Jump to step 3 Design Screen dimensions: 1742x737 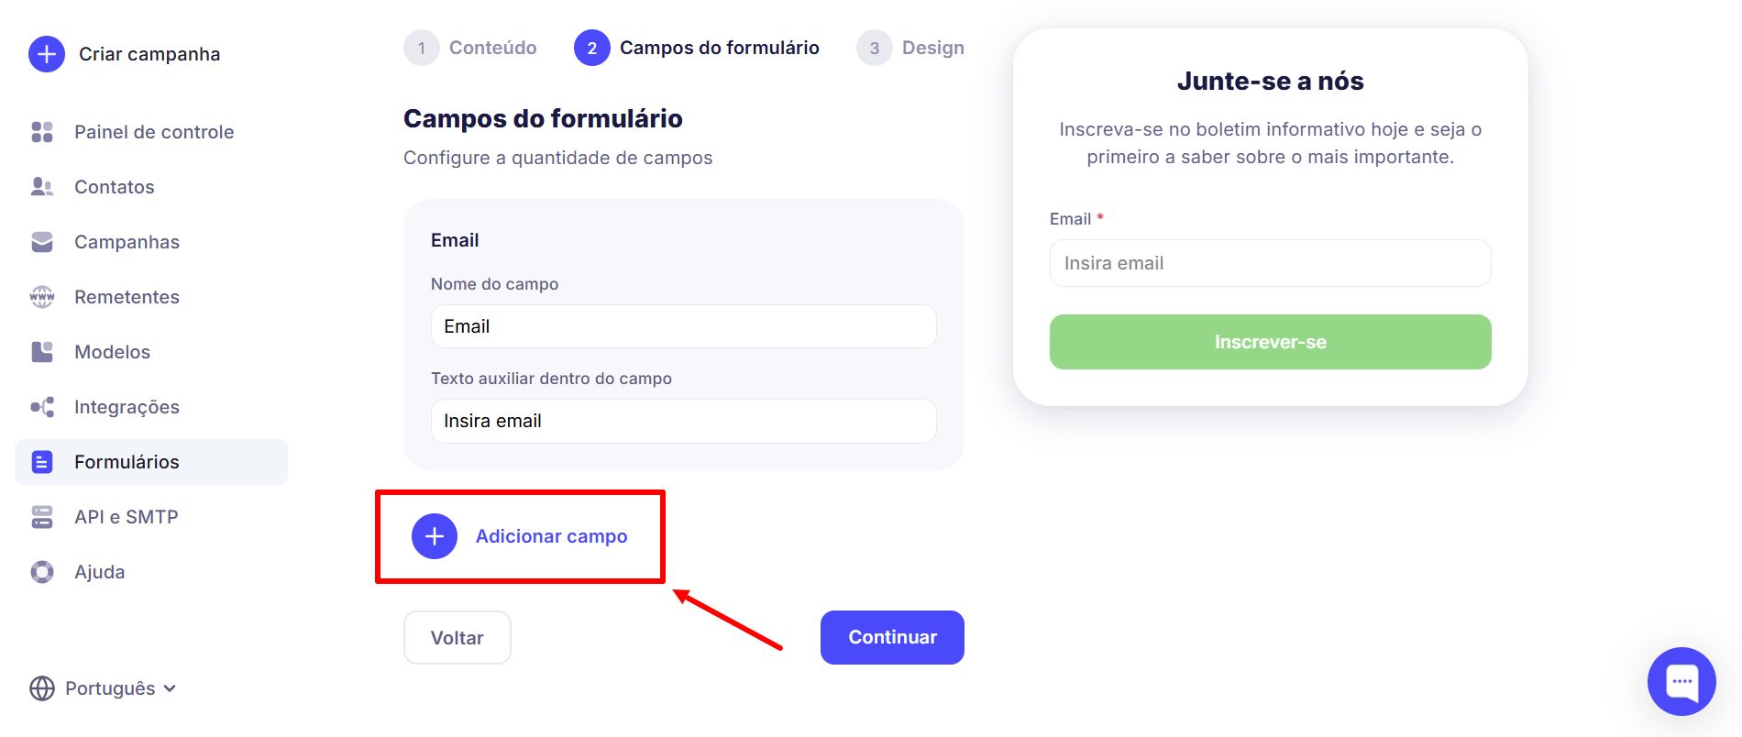coord(910,48)
